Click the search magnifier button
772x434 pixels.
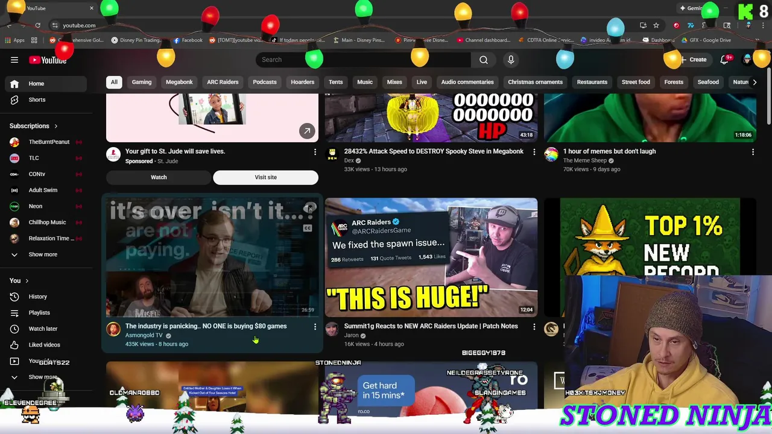[x=484, y=60]
